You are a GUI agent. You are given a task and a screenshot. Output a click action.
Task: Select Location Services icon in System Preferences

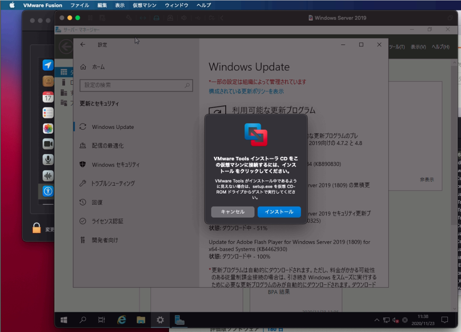point(48,65)
